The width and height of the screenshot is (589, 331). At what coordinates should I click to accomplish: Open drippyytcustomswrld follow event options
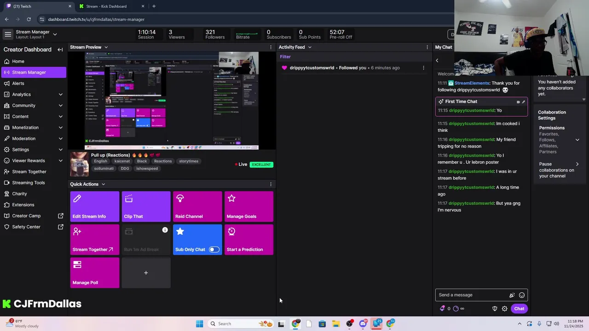click(423, 68)
